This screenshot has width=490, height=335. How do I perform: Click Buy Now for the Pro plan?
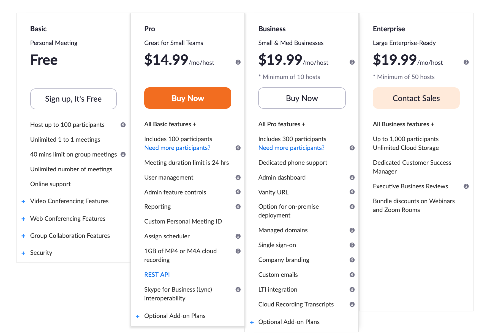click(x=187, y=98)
